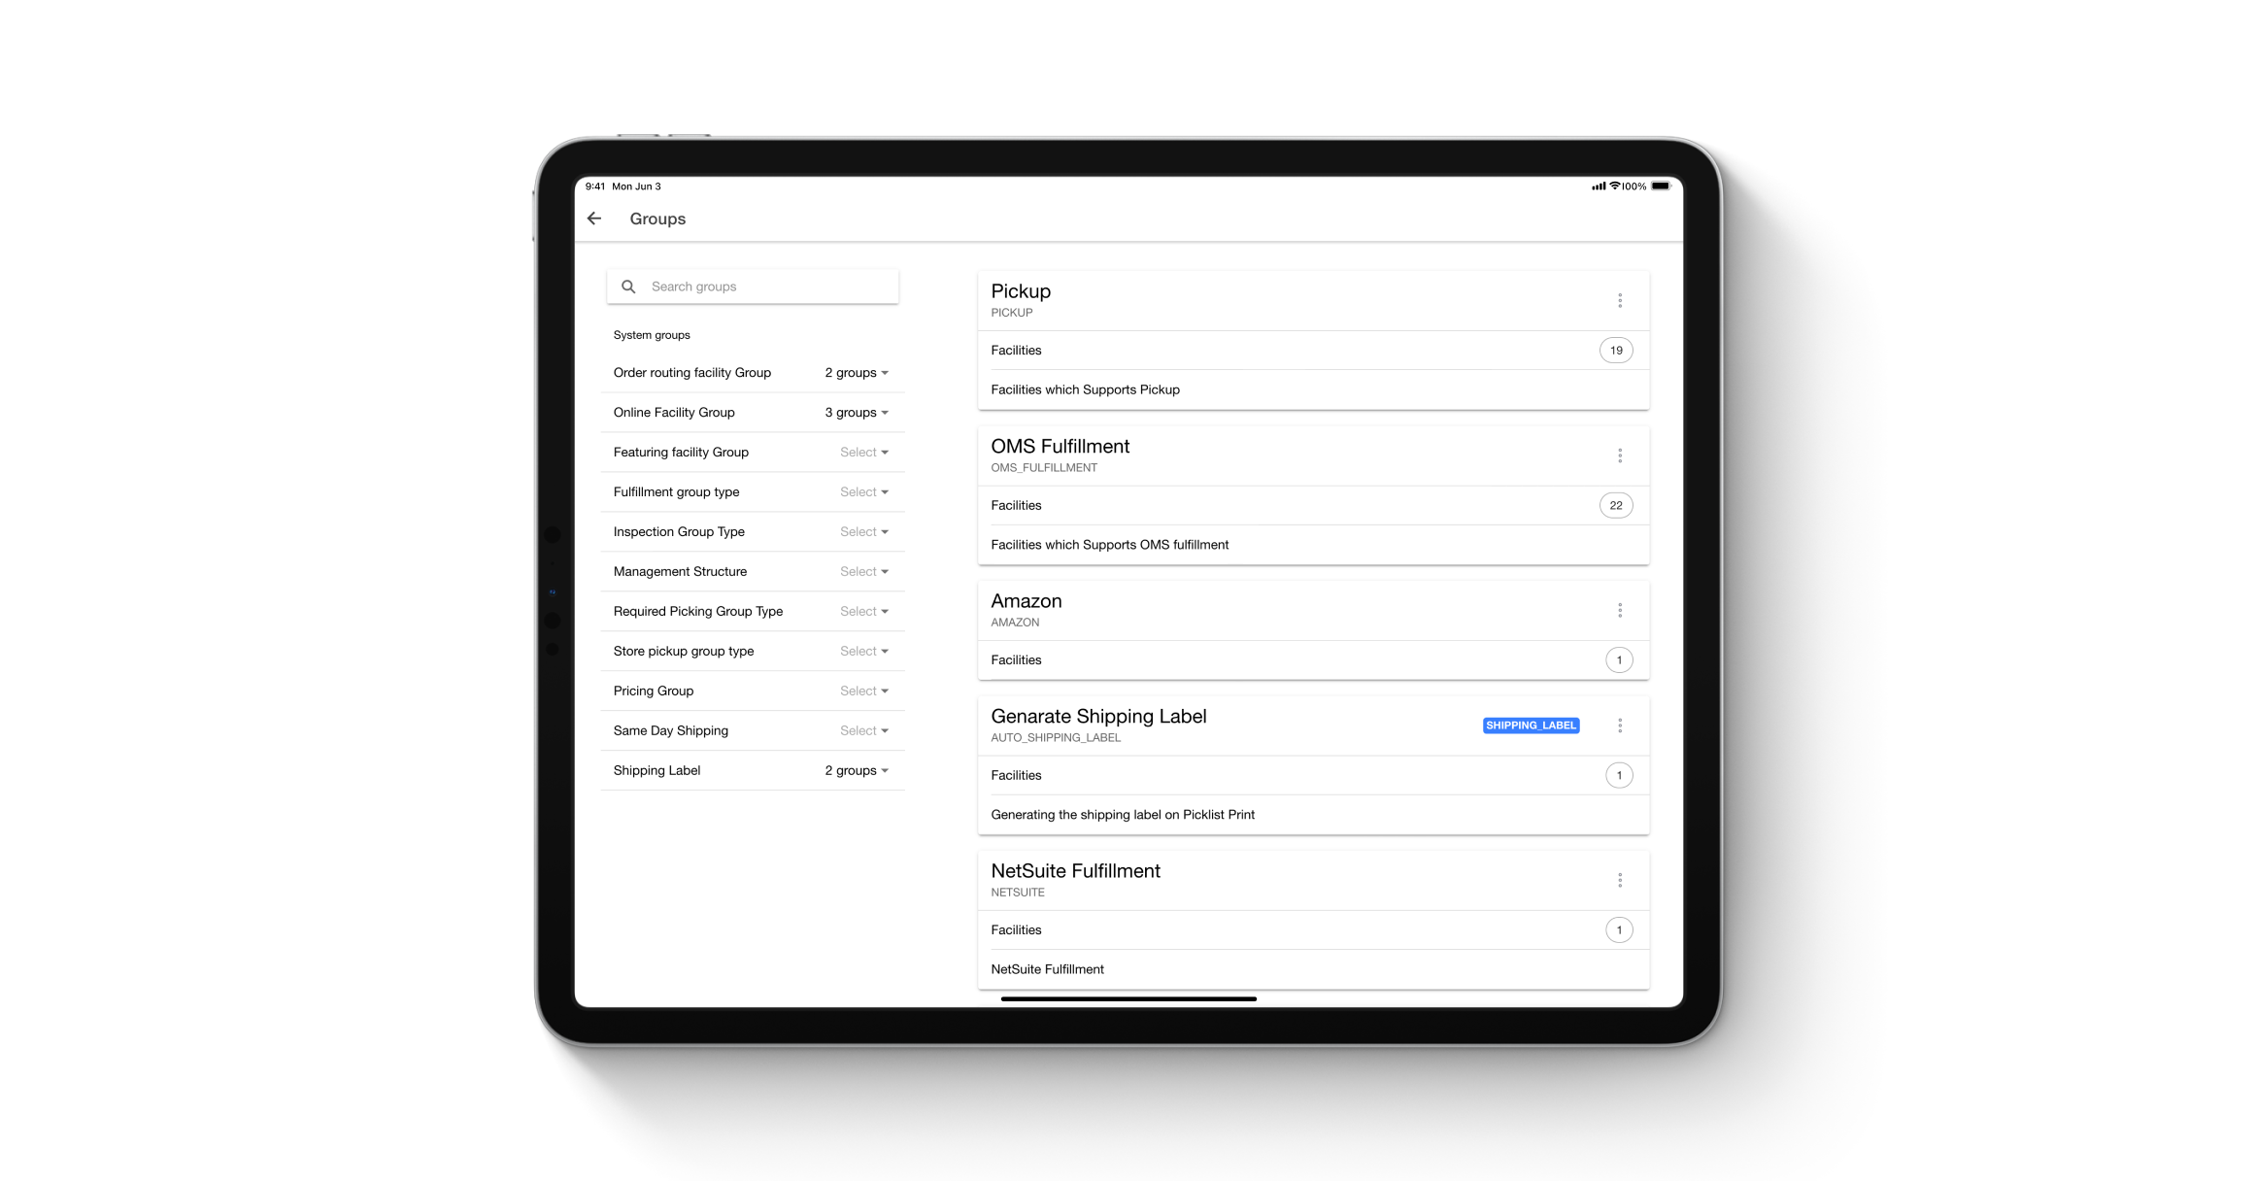This screenshot has width=2256, height=1181.
Task: Click the back arrow navigation icon
Action: [x=592, y=218]
